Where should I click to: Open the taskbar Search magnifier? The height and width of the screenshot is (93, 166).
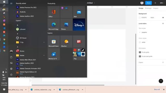[x=4, y=5]
